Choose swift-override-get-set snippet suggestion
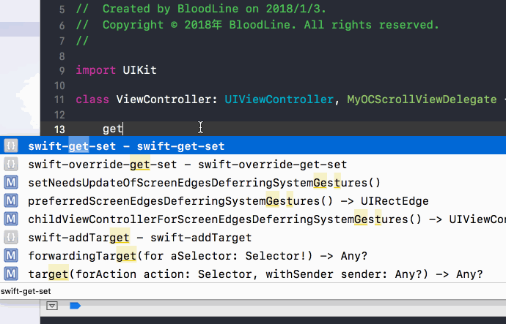Viewport: 506px width, 324px height. 253,165
